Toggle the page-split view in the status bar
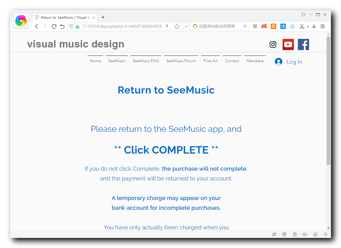The width and height of the screenshot is (341, 248). [315, 234]
